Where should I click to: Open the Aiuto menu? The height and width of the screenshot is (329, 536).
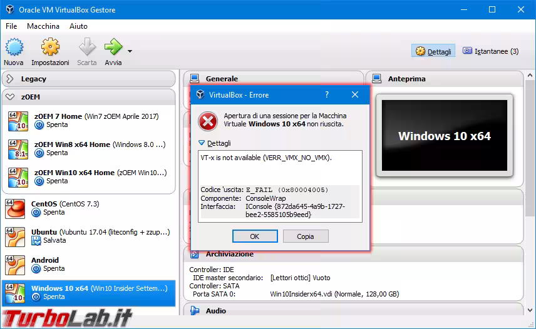(x=78, y=26)
